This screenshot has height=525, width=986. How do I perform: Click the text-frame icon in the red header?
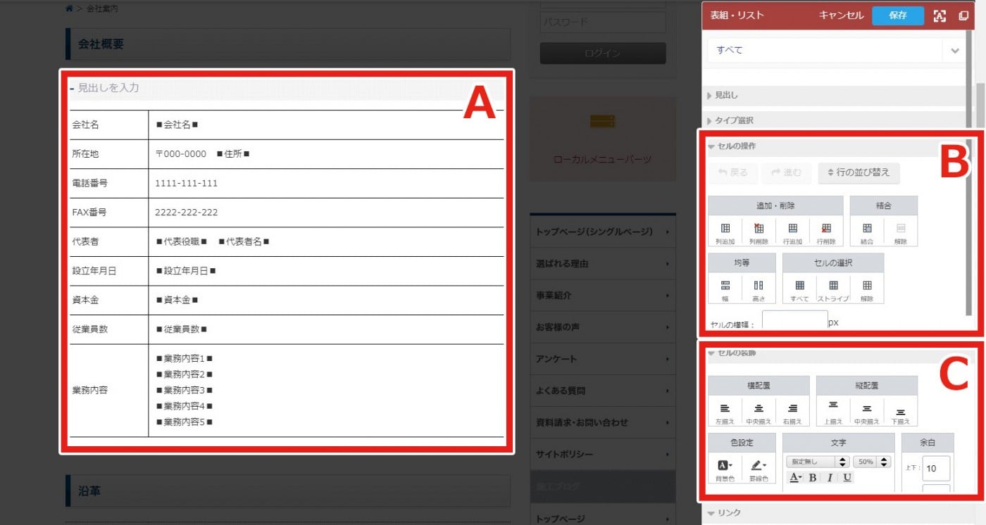[x=940, y=15]
